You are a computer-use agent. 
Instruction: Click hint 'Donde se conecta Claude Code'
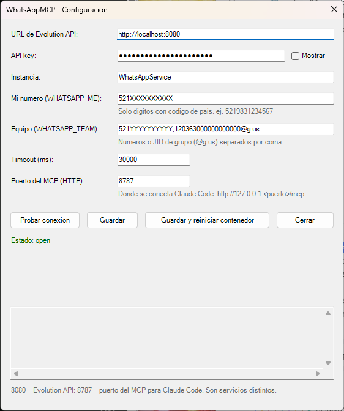click(211, 194)
